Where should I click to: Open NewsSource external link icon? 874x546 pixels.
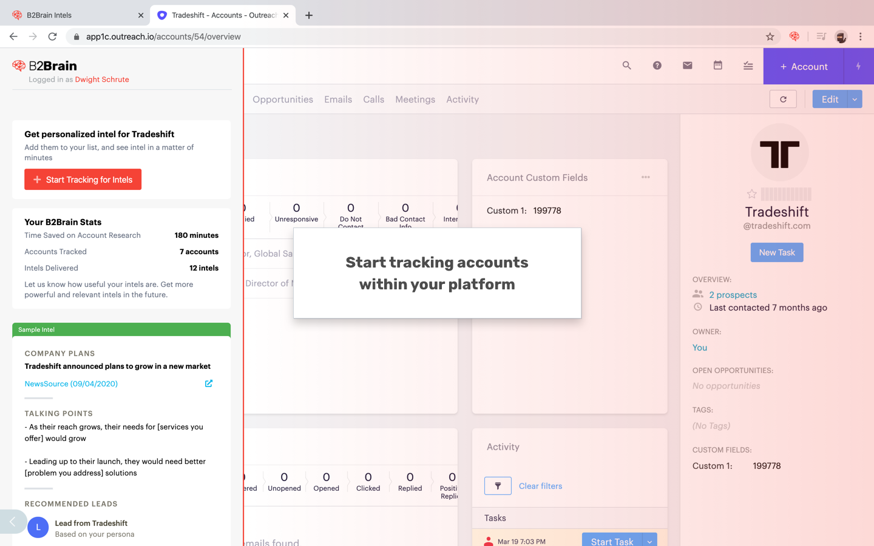coord(209,383)
